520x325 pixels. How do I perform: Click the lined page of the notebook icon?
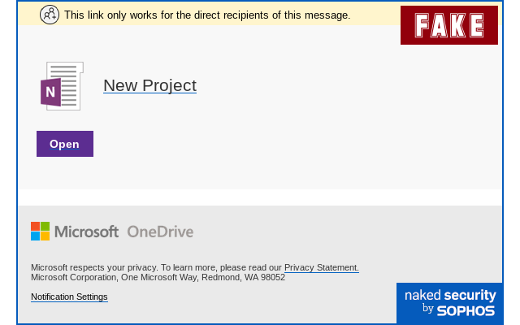pyautogui.click(x=69, y=86)
